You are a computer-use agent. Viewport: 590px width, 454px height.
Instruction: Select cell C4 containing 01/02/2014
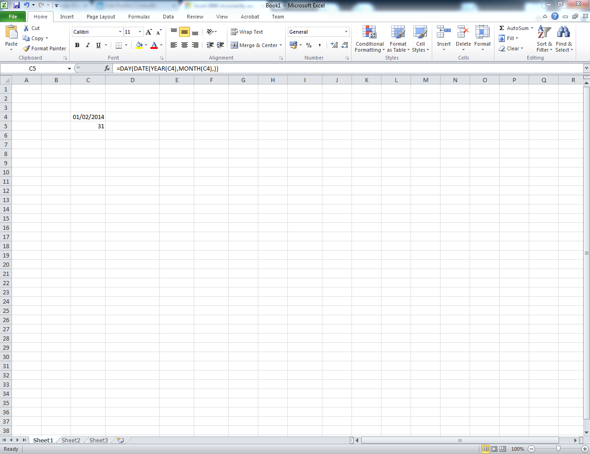point(88,117)
